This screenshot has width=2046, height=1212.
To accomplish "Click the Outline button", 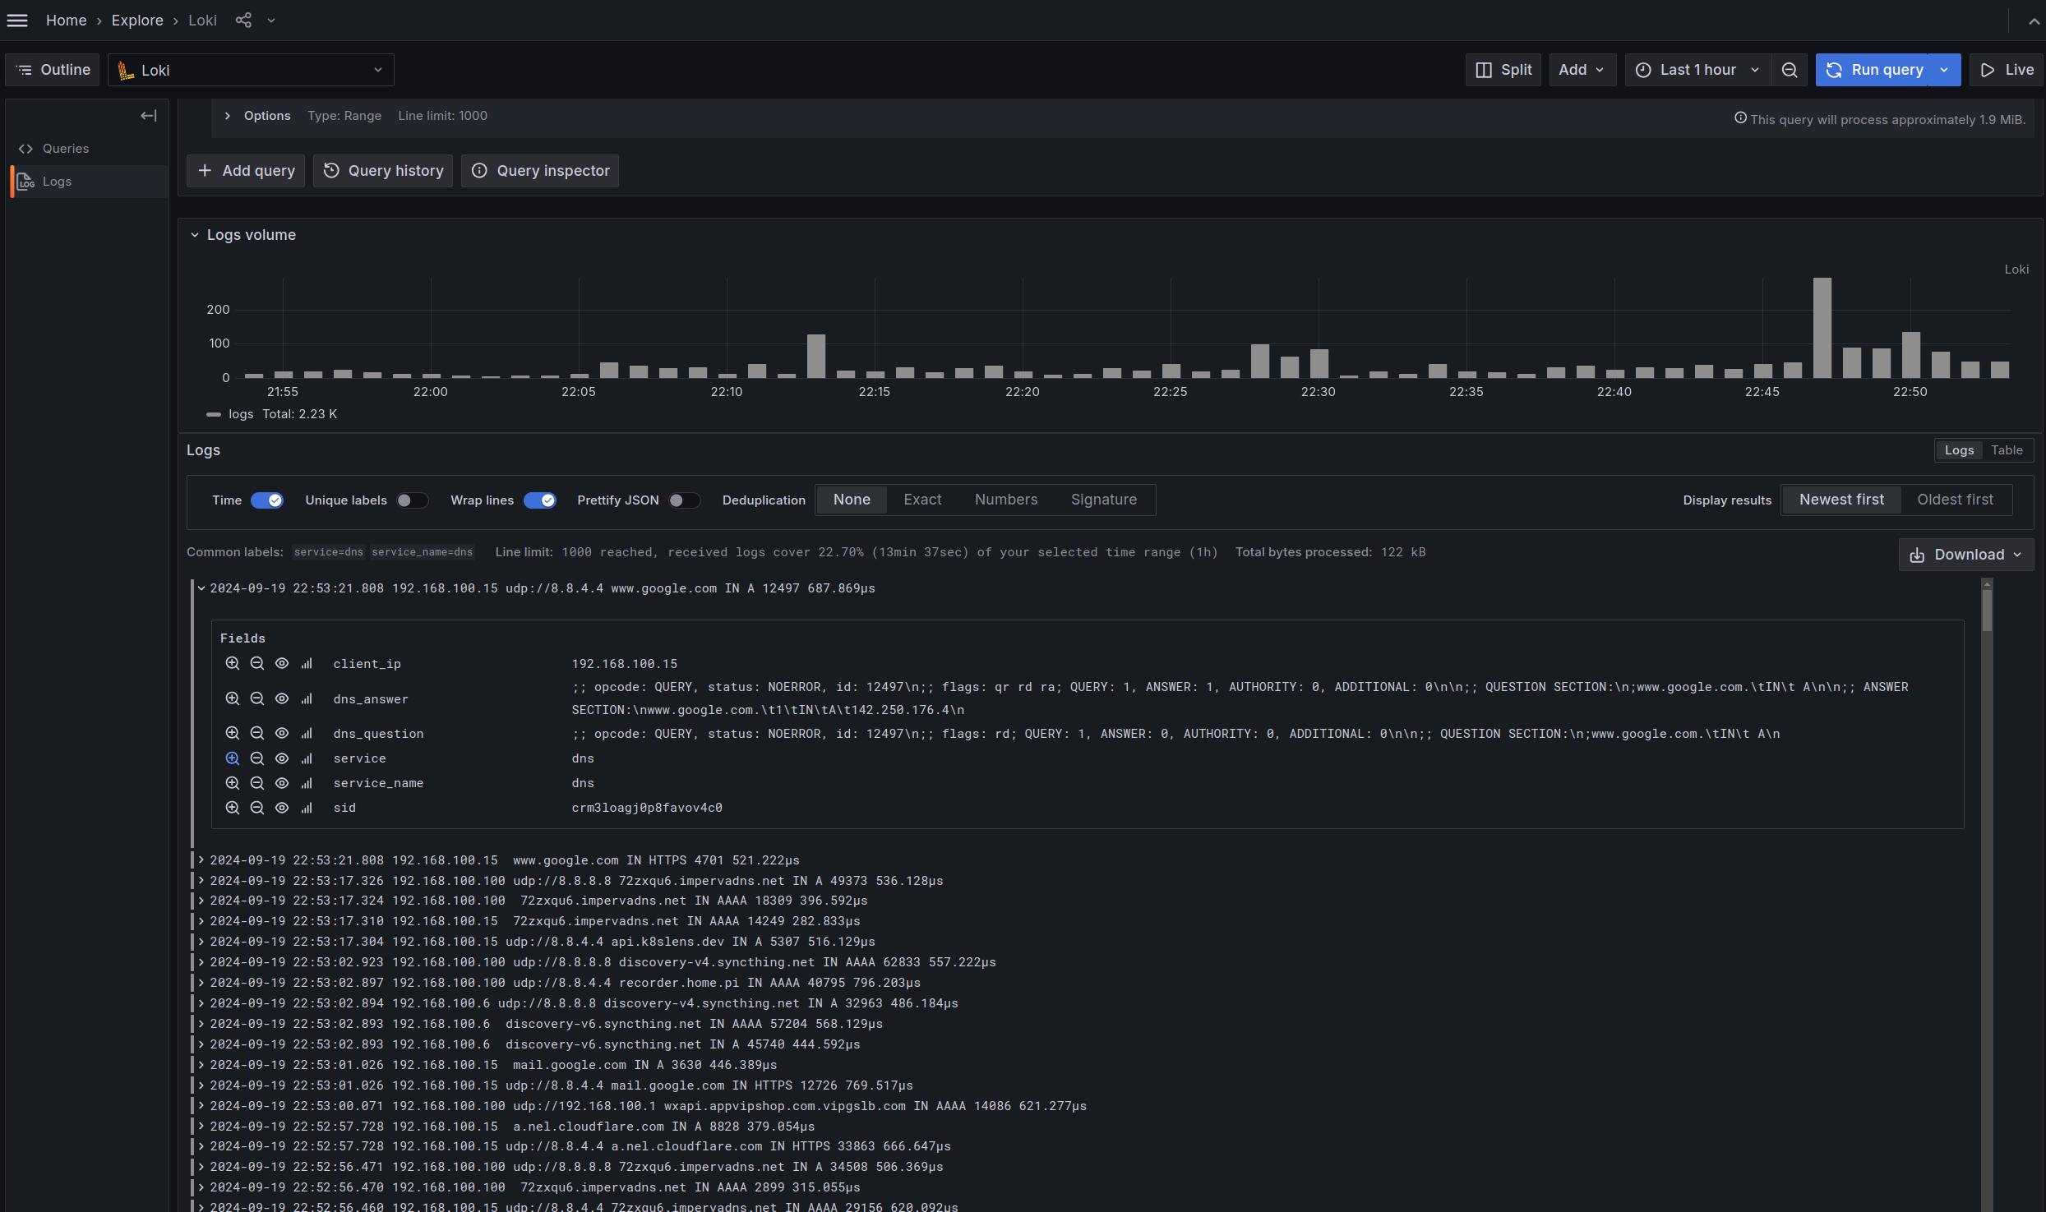I will (53, 71).
